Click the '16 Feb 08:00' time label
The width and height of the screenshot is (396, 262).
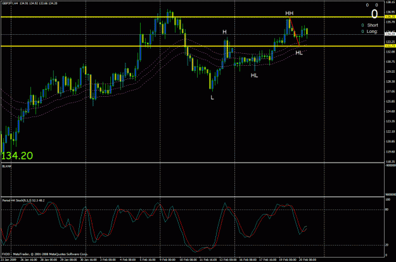[248, 259]
